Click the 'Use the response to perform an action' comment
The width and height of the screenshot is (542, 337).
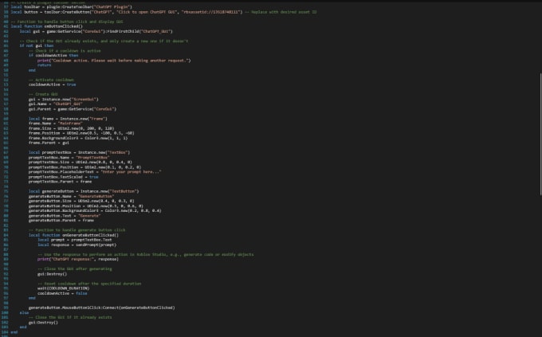[x=146, y=255]
